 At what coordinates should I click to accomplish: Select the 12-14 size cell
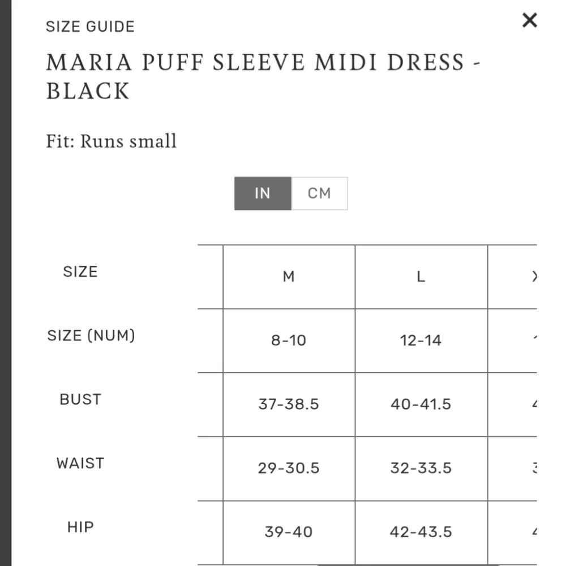(x=421, y=341)
